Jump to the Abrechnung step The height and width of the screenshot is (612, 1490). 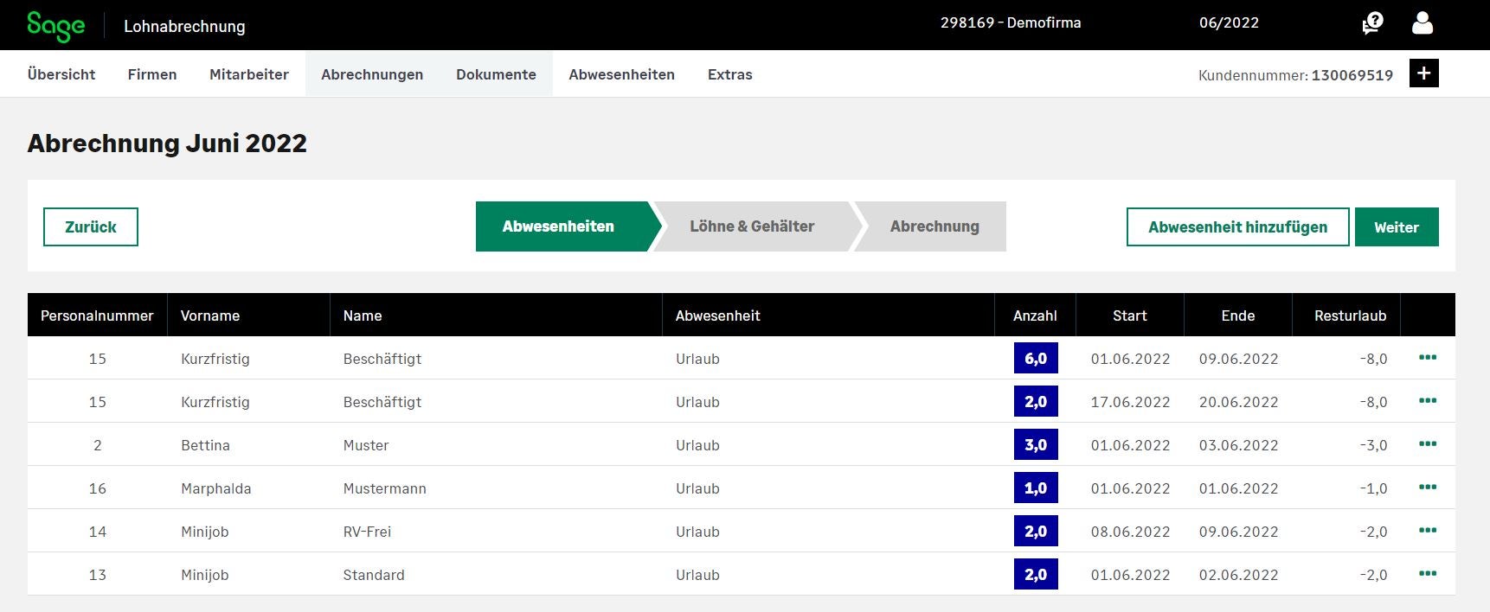pyautogui.click(x=934, y=226)
